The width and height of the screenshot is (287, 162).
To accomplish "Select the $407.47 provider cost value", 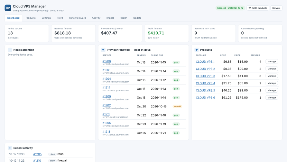I will (109, 33).
